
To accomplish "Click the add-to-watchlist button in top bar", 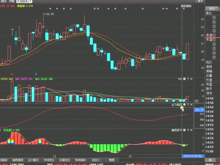I will pyautogui.click(x=23, y=1).
